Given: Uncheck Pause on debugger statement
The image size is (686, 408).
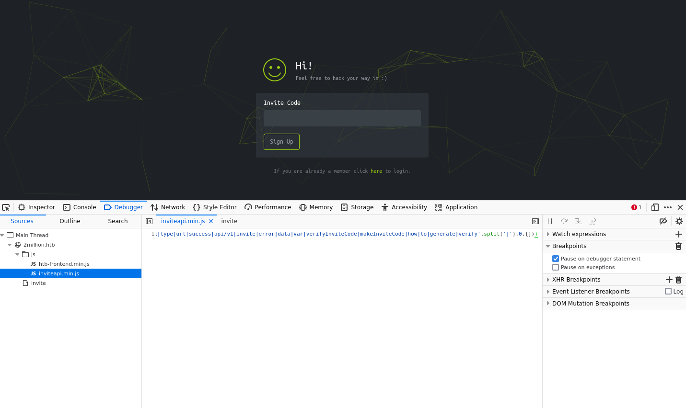Looking at the screenshot, I should pyautogui.click(x=556, y=259).
